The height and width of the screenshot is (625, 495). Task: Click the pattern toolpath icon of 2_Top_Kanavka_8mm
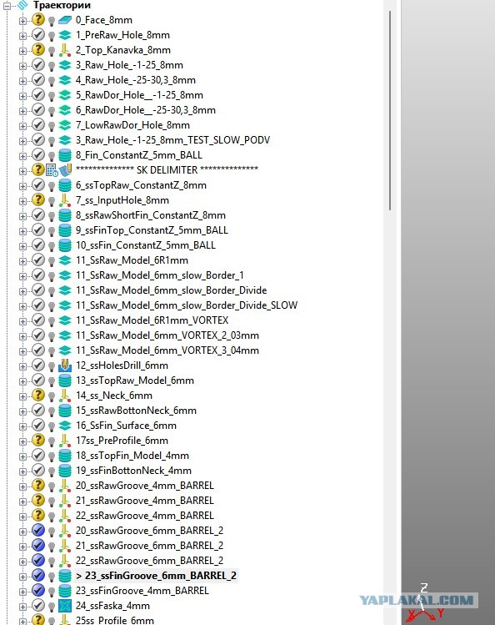(x=64, y=50)
